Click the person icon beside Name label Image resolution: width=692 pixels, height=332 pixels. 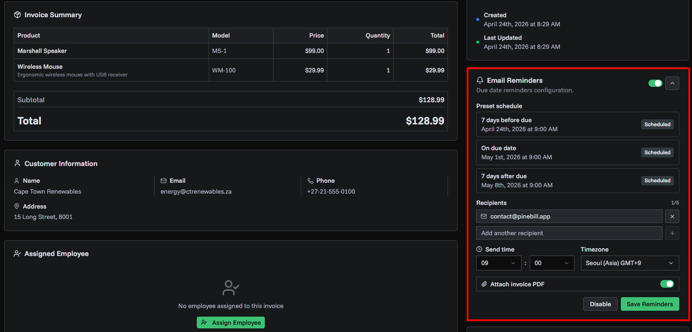[17, 180]
